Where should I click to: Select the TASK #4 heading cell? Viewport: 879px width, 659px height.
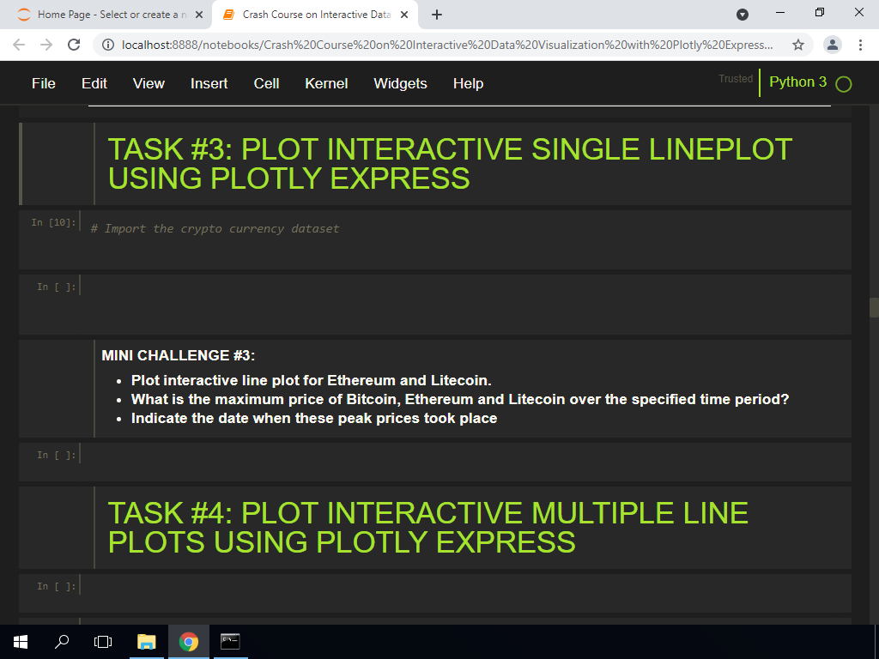coord(435,528)
